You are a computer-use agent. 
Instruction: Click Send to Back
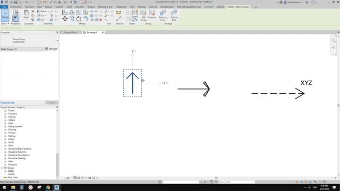point(174,15)
